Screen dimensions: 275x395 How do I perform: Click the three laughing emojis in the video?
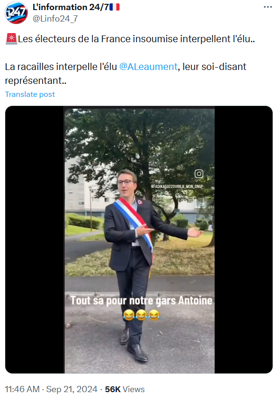141,314
